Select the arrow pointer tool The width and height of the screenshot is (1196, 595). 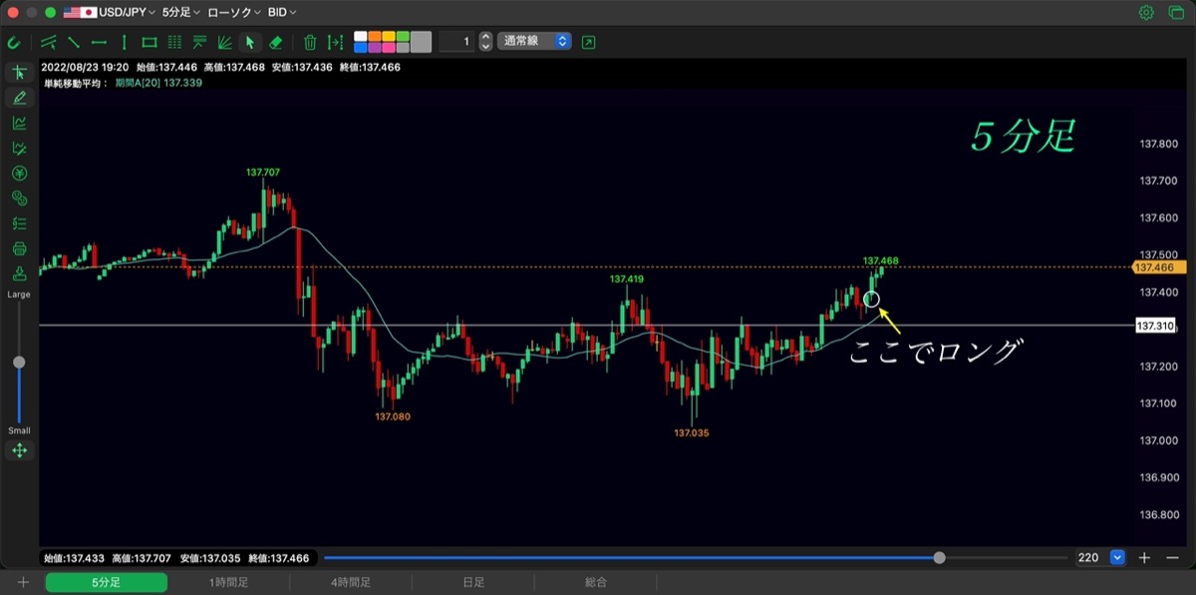coord(250,42)
